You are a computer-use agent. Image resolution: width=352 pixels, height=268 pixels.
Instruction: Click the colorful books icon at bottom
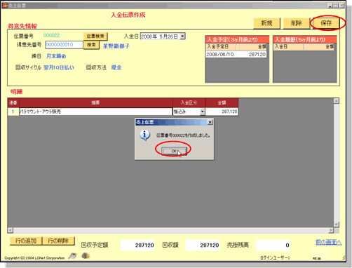pyautogui.click(x=86, y=255)
